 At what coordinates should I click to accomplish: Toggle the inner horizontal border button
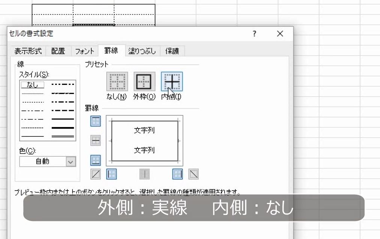95,141
